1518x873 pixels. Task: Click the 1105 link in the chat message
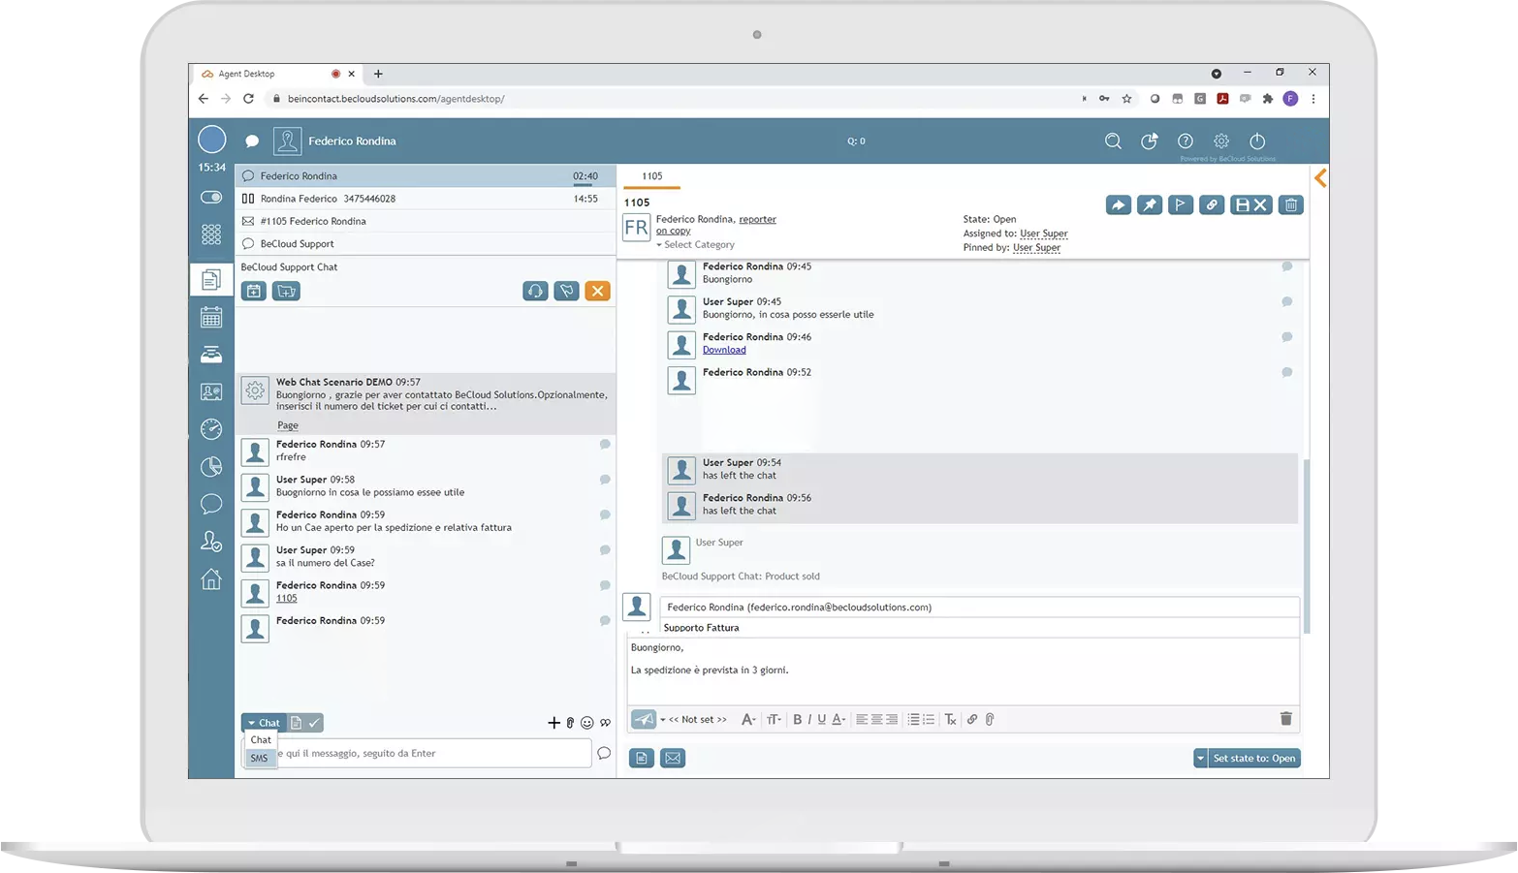pos(287,599)
